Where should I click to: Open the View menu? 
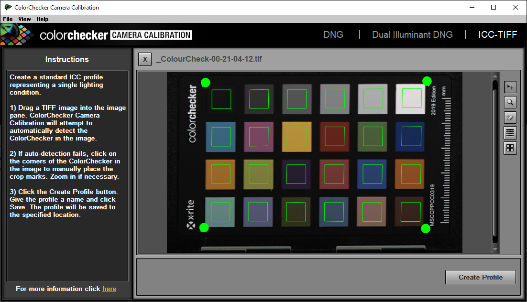(24, 19)
